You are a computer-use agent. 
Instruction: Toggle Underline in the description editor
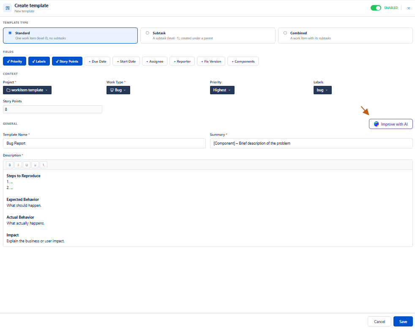[27, 165]
